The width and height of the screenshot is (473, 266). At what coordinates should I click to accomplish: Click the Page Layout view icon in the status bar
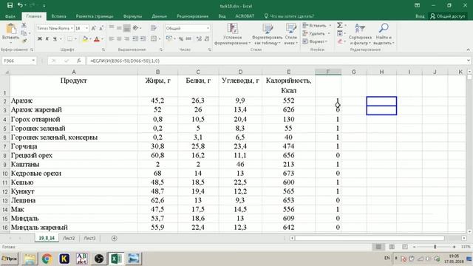392,247
